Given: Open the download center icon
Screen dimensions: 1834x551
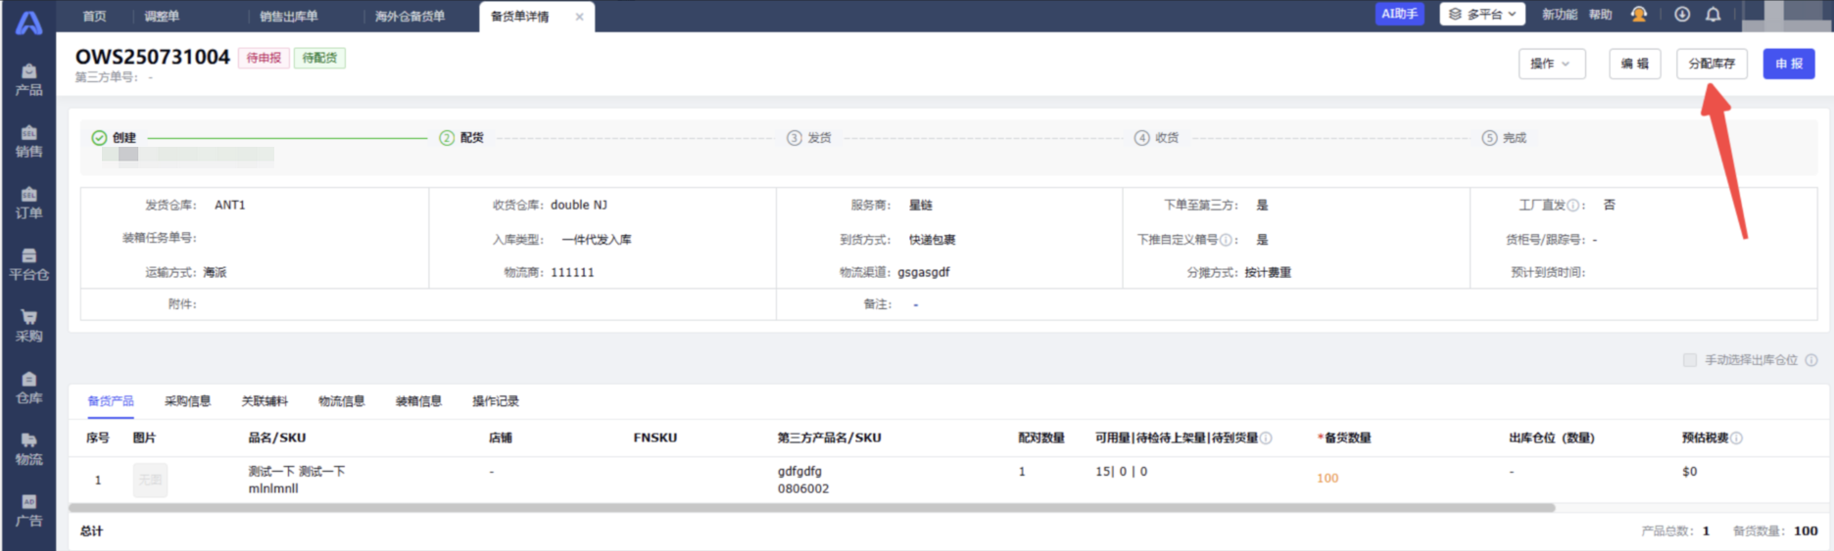Looking at the screenshot, I should pyautogui.click(x=1682, y=14).
